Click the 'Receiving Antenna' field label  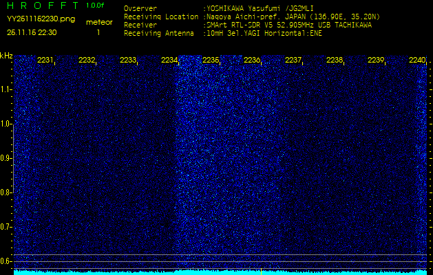159,34
